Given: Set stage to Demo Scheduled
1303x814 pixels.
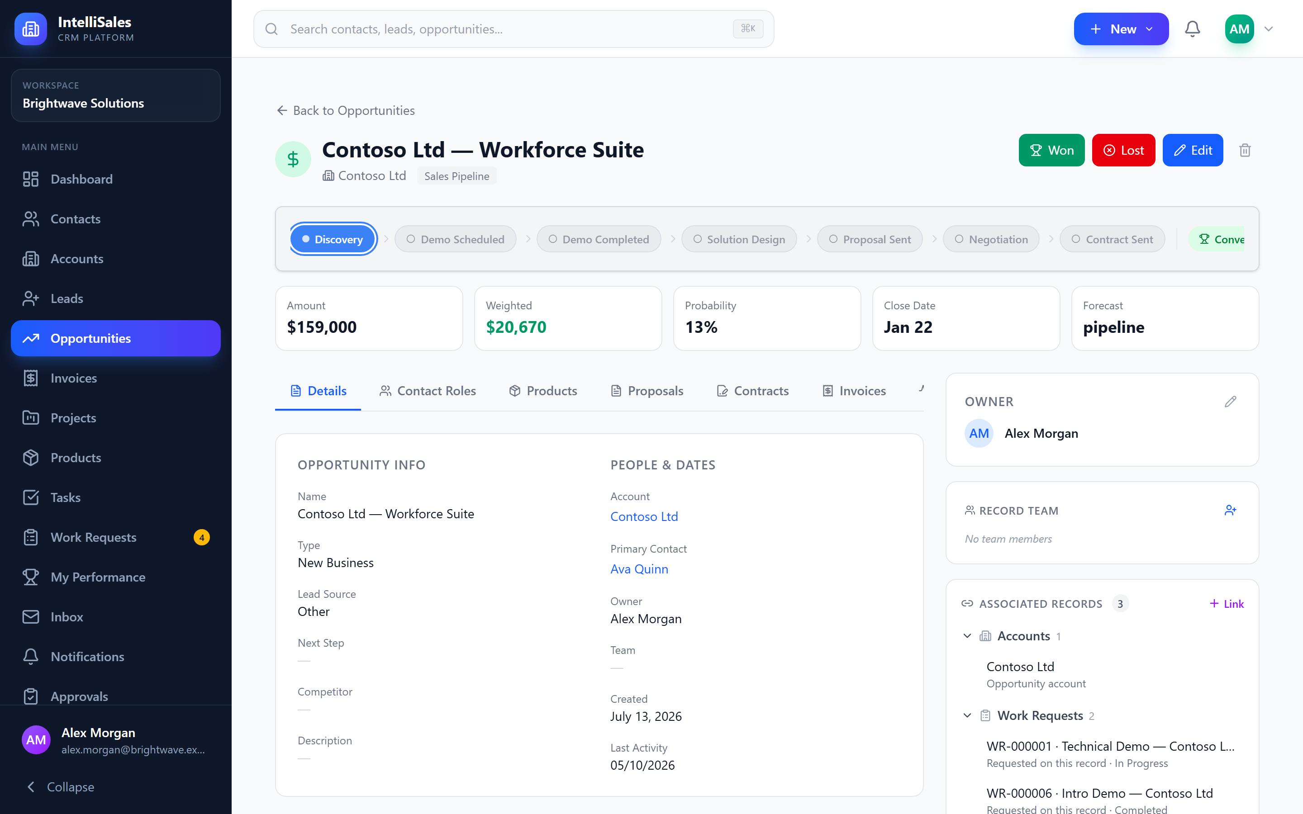Looking at the screenshot, I should pos(456,239).
